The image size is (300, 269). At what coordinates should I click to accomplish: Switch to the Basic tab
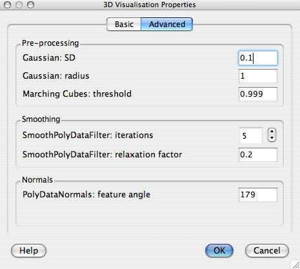(124, 25)
